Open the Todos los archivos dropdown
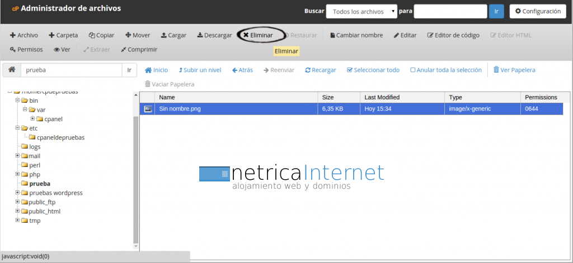Viewport: 573px width, 263px height. (x=361, y=11)
